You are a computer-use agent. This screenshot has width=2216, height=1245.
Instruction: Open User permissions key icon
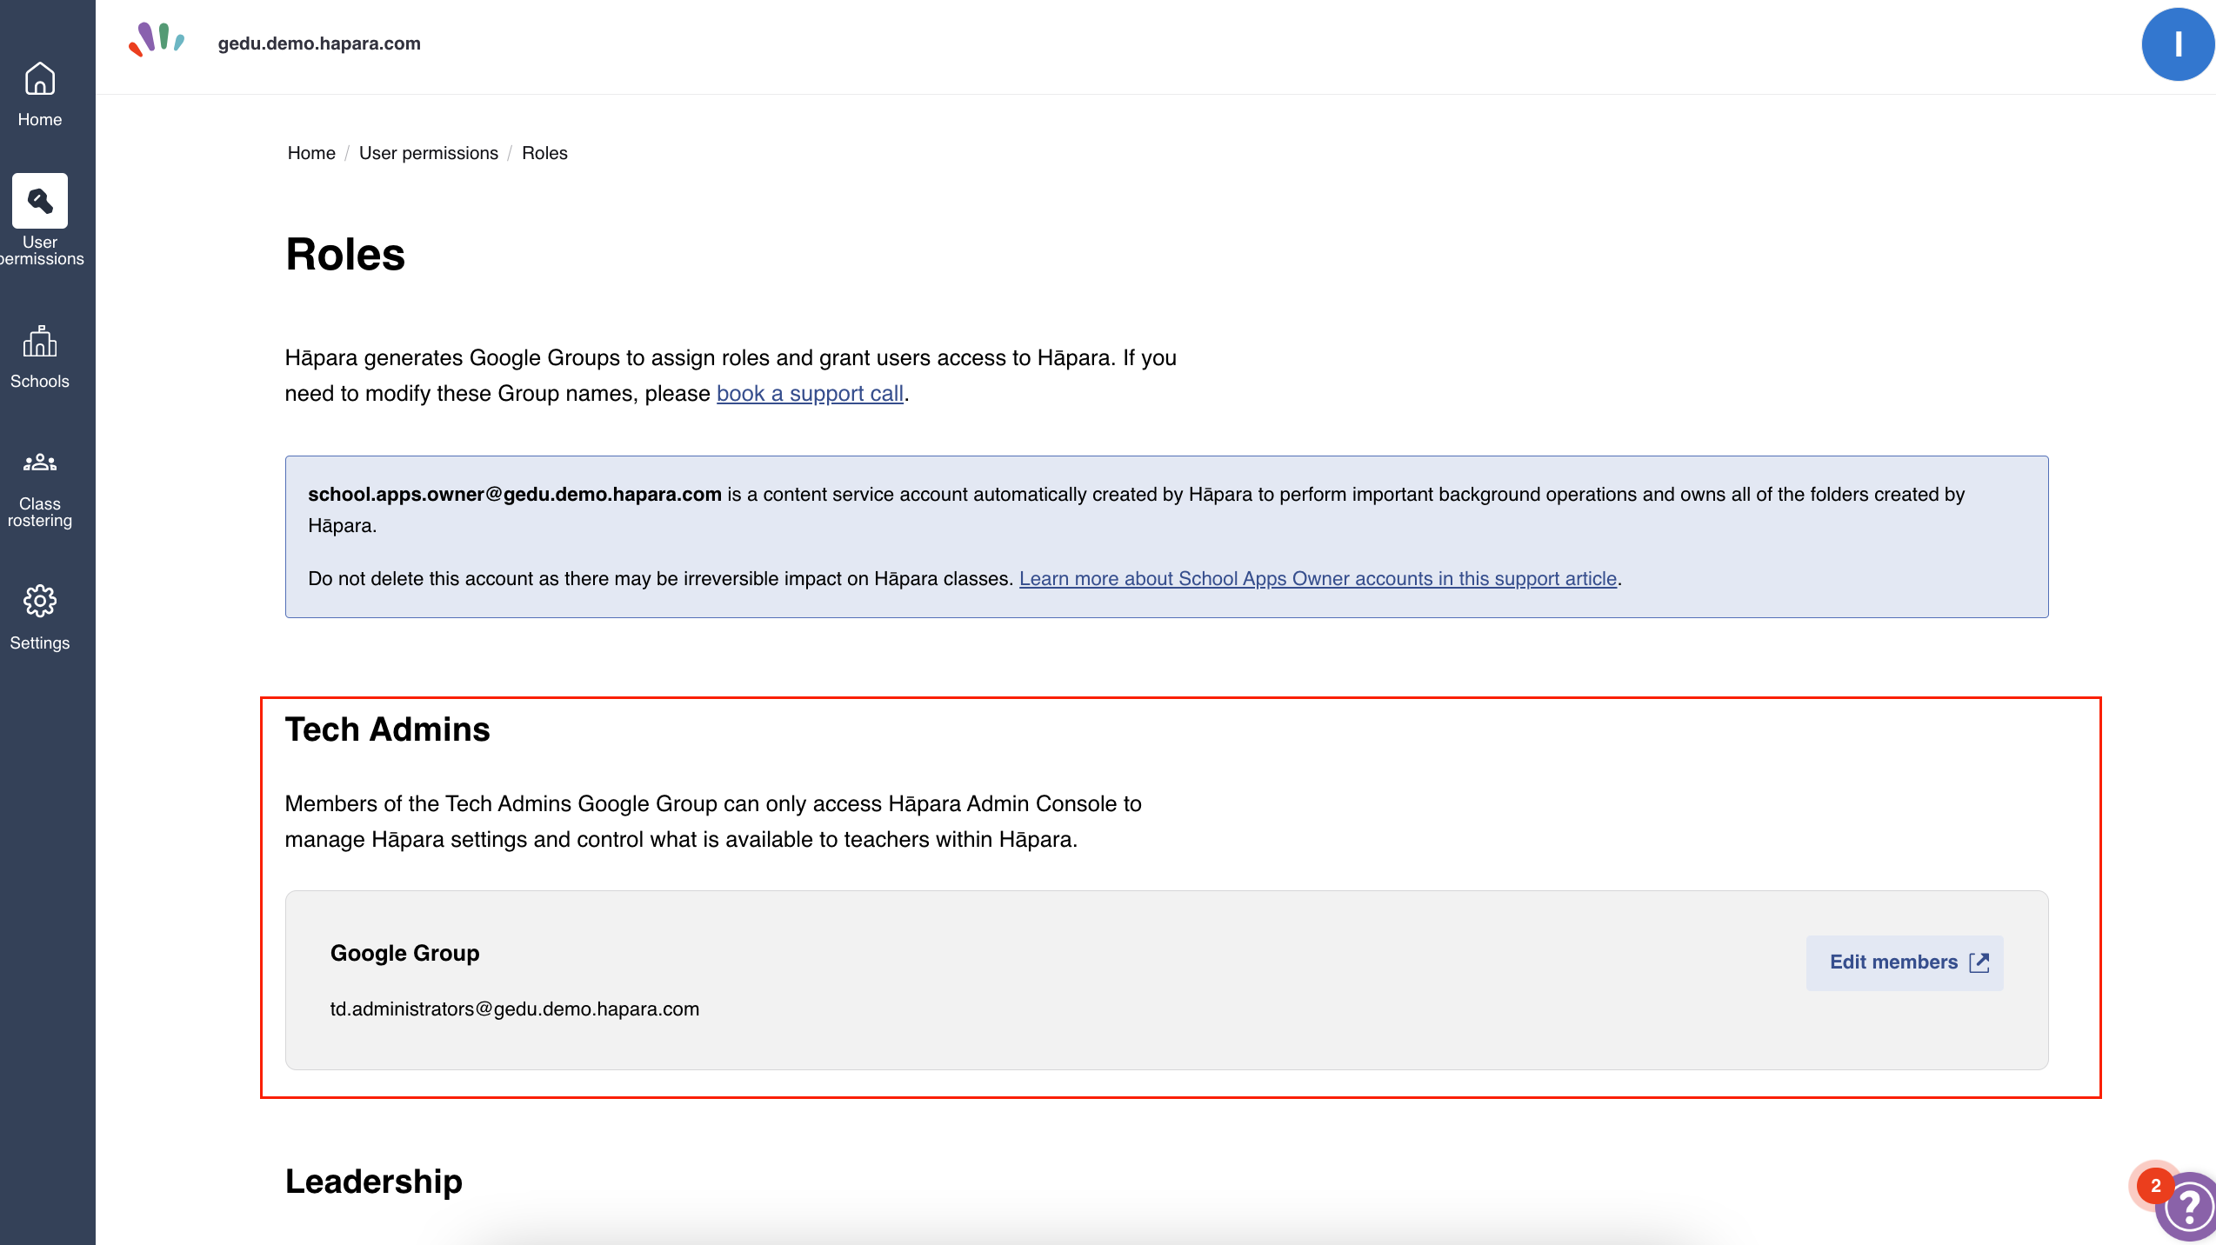click(40, 201)
